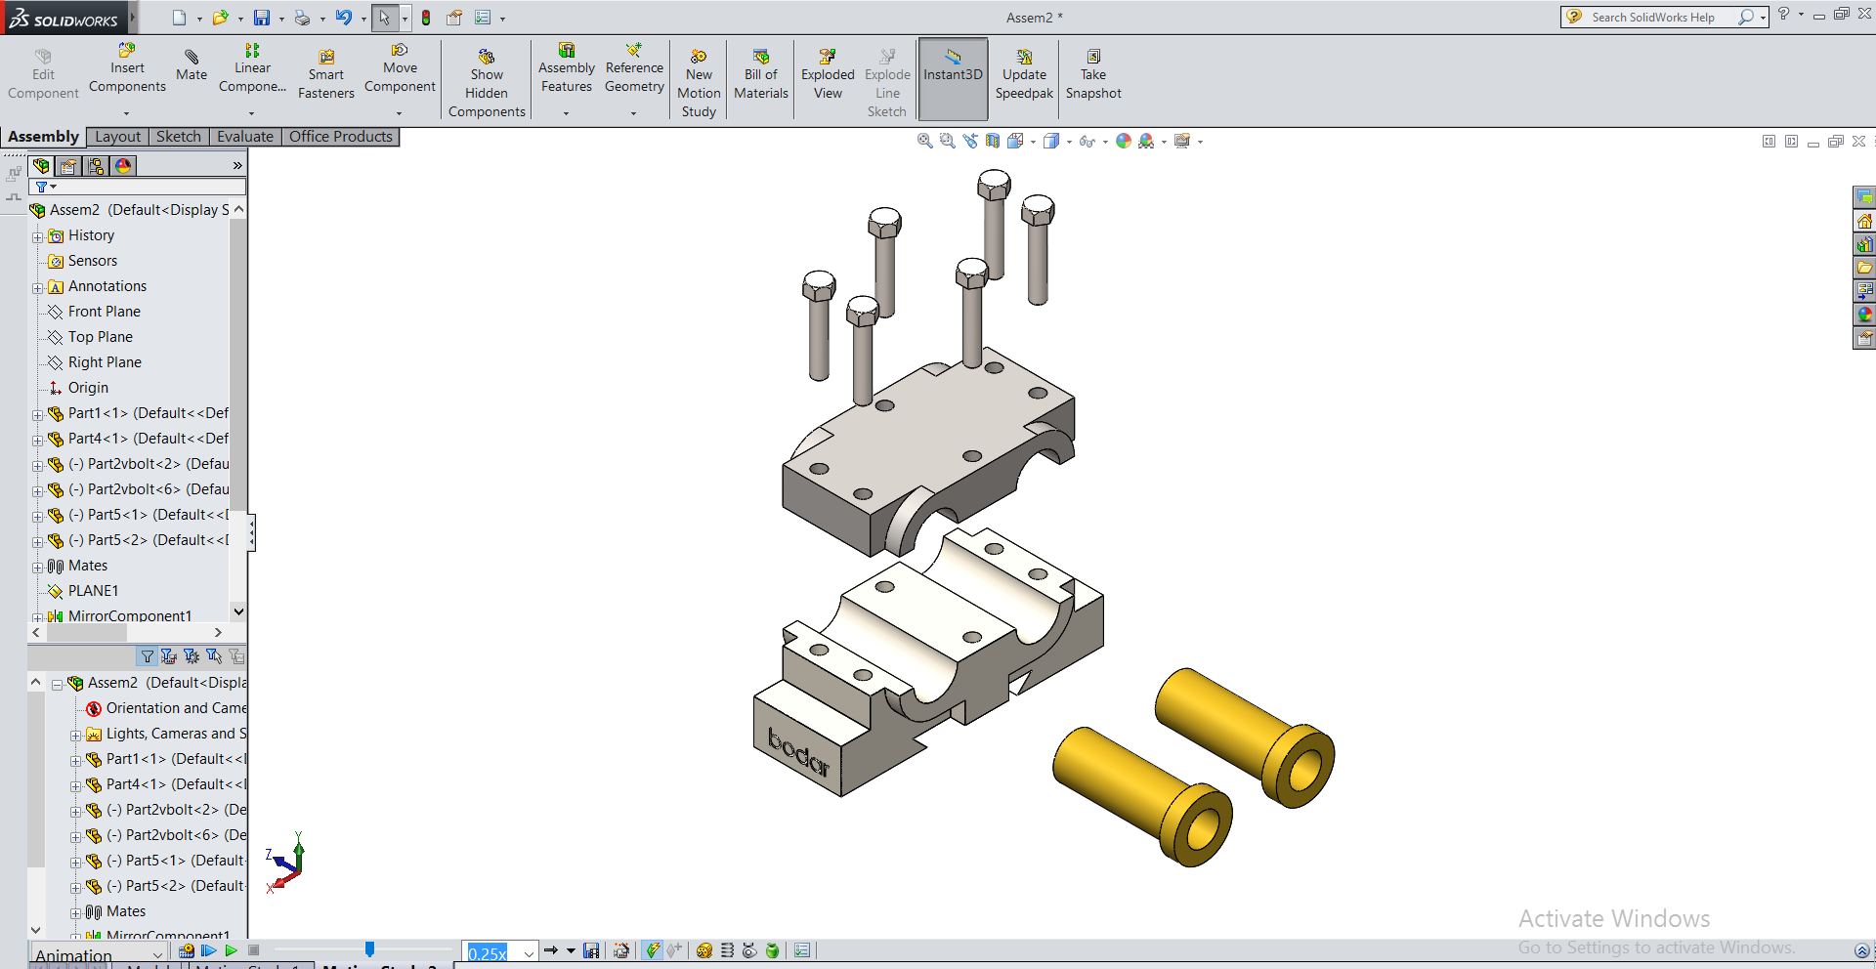Toggle Filter Selected in motion tree toolbar

214,656
